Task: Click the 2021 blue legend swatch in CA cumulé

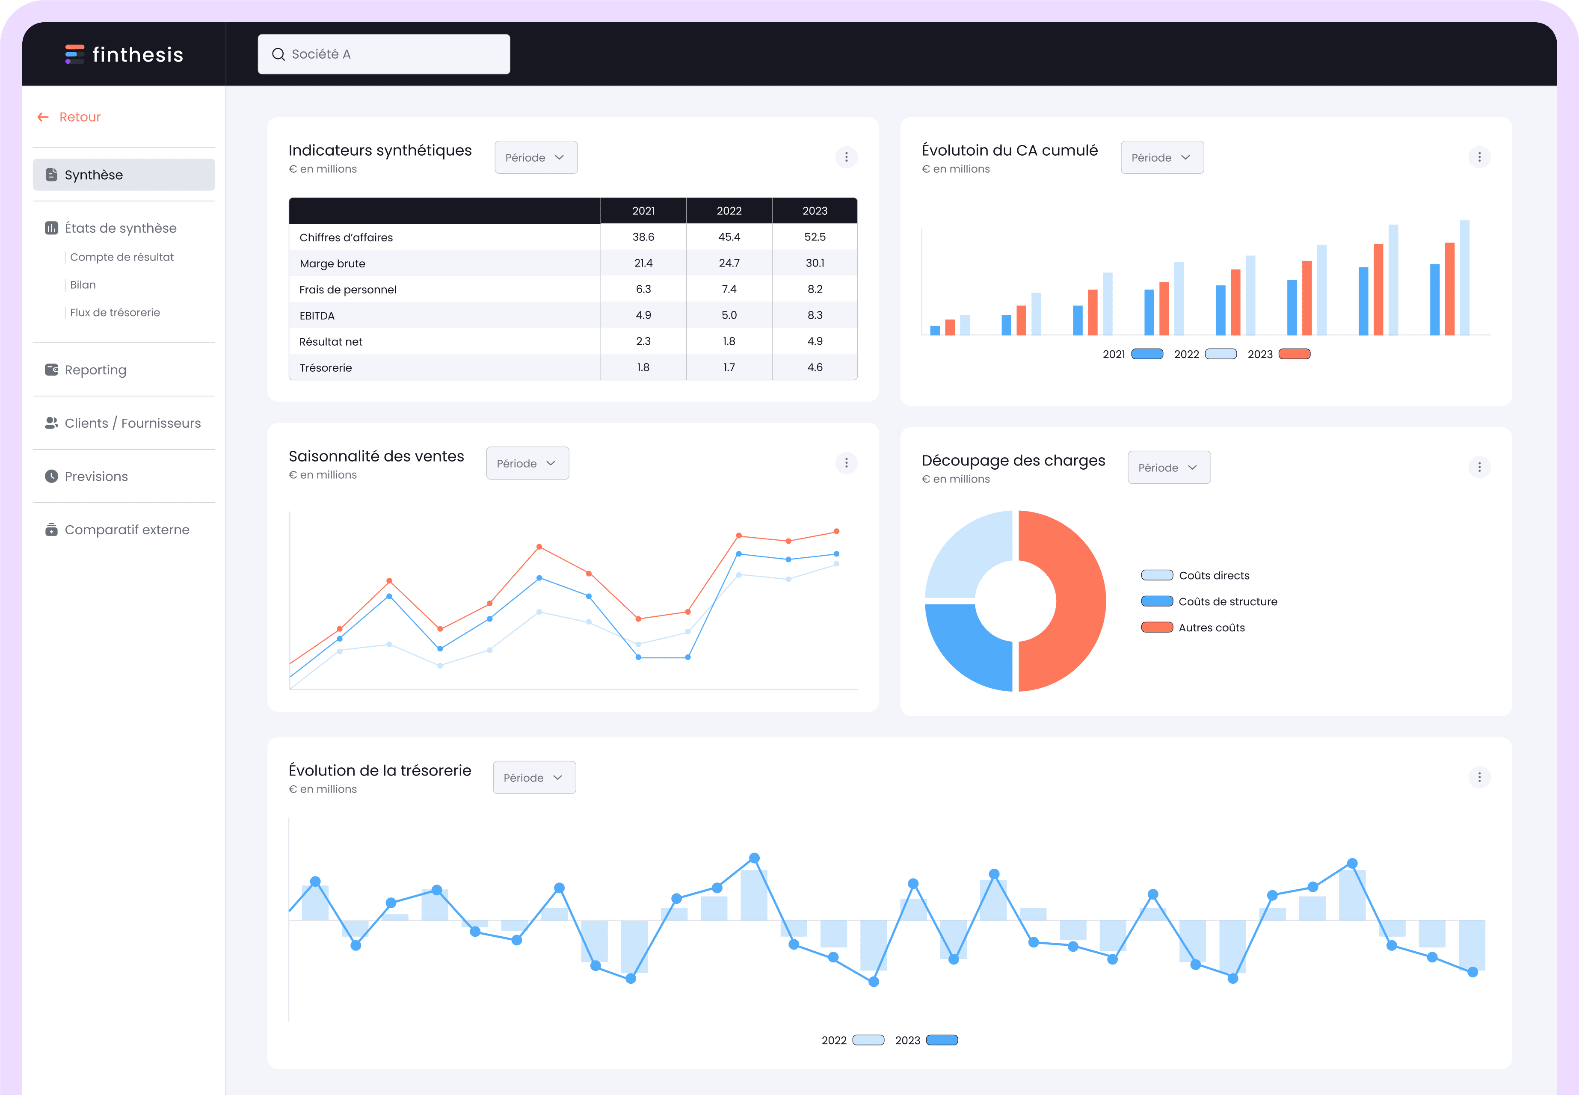Action: tap(1146, 354)
